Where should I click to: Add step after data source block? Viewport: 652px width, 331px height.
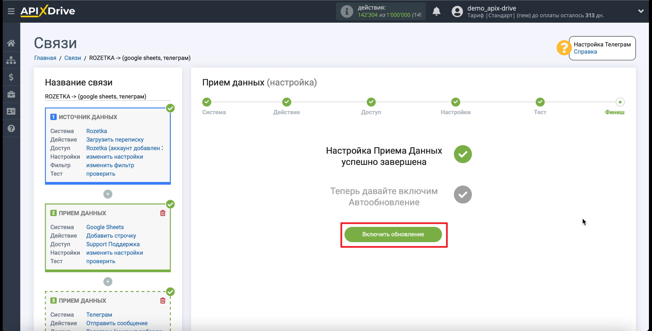108,194
